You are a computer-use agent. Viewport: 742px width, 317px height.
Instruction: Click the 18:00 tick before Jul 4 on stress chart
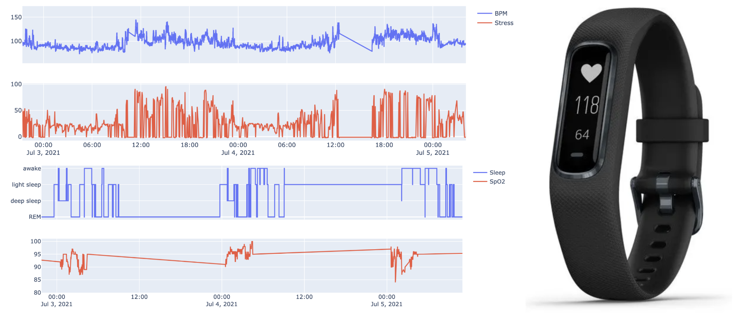[190, 145]
